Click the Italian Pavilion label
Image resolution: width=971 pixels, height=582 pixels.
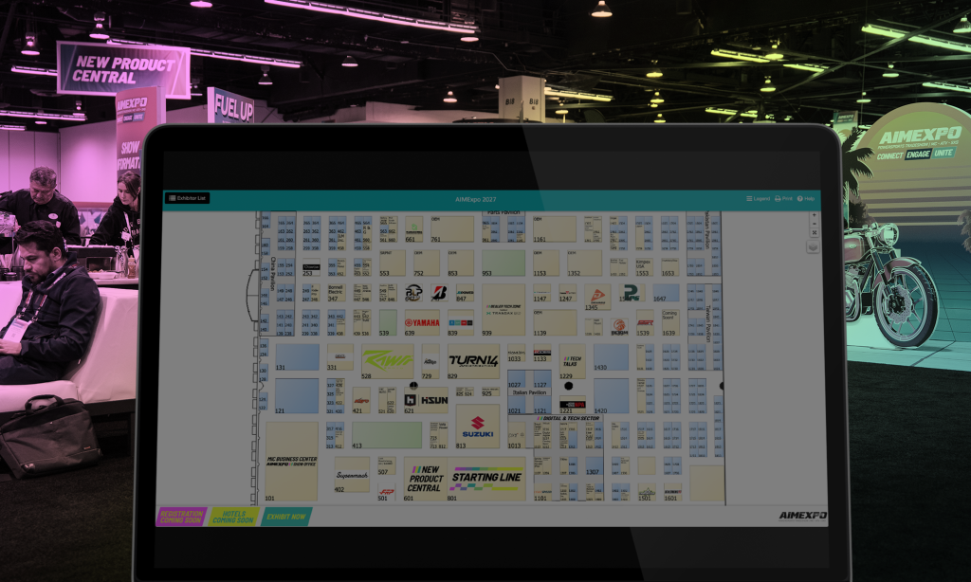(x=529, y=392)
